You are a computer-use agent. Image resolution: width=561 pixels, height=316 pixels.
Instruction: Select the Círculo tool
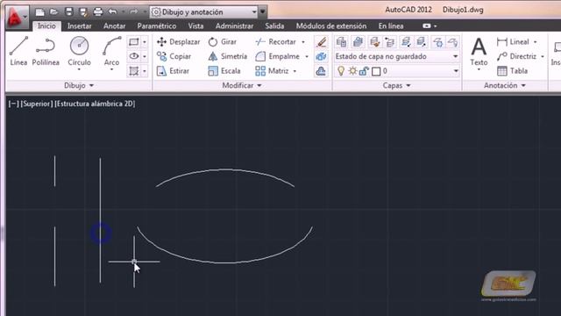79,51
